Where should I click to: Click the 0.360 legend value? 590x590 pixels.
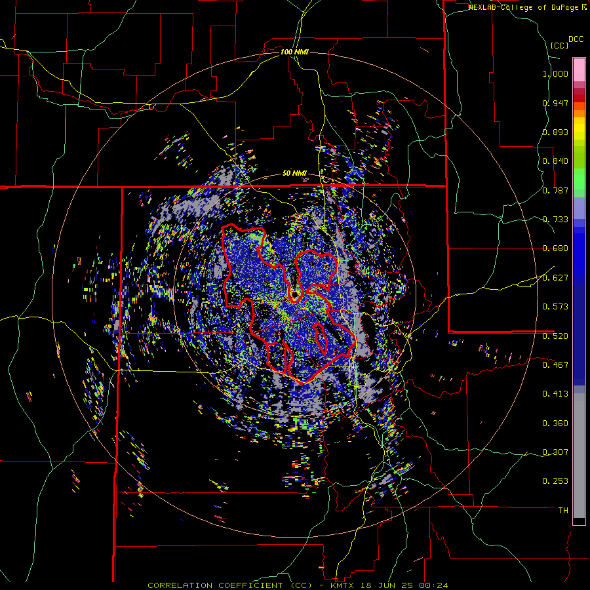[x=555, y=423]
